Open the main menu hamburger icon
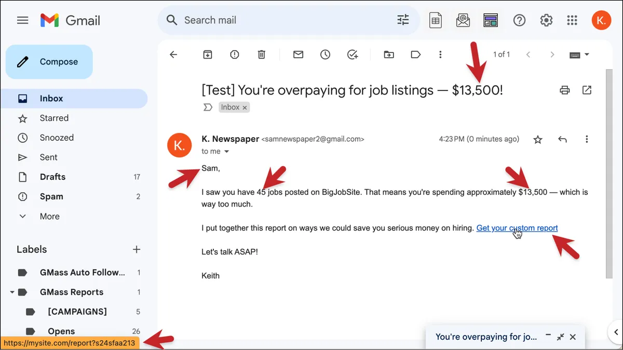The width and height of the screenshot is (623, 350). click(22, 20)
